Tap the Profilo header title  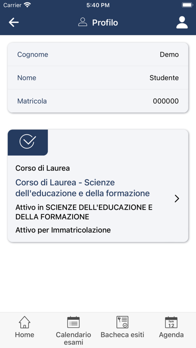[105, 22]
